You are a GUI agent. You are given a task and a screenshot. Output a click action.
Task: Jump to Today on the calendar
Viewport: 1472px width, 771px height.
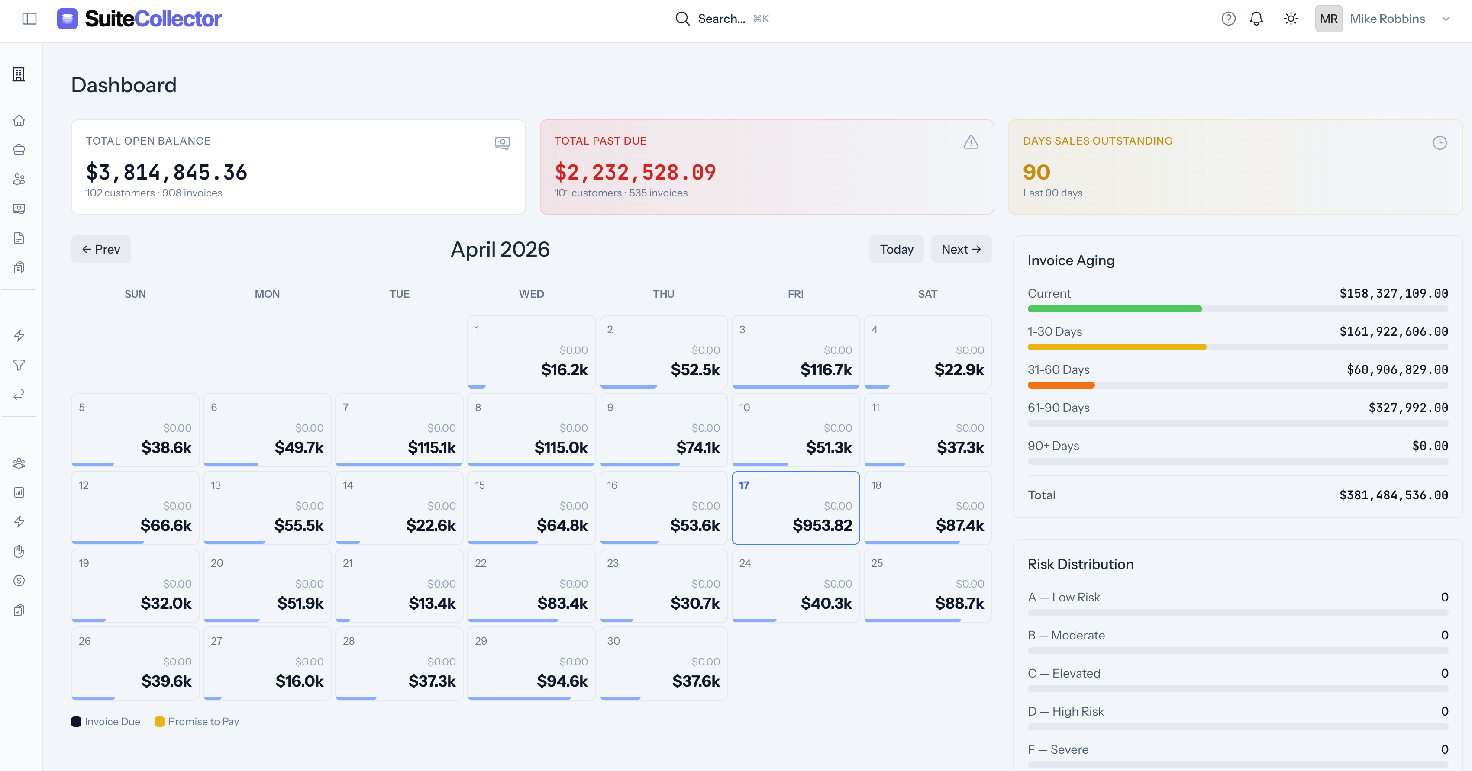(x=896, y=249)
